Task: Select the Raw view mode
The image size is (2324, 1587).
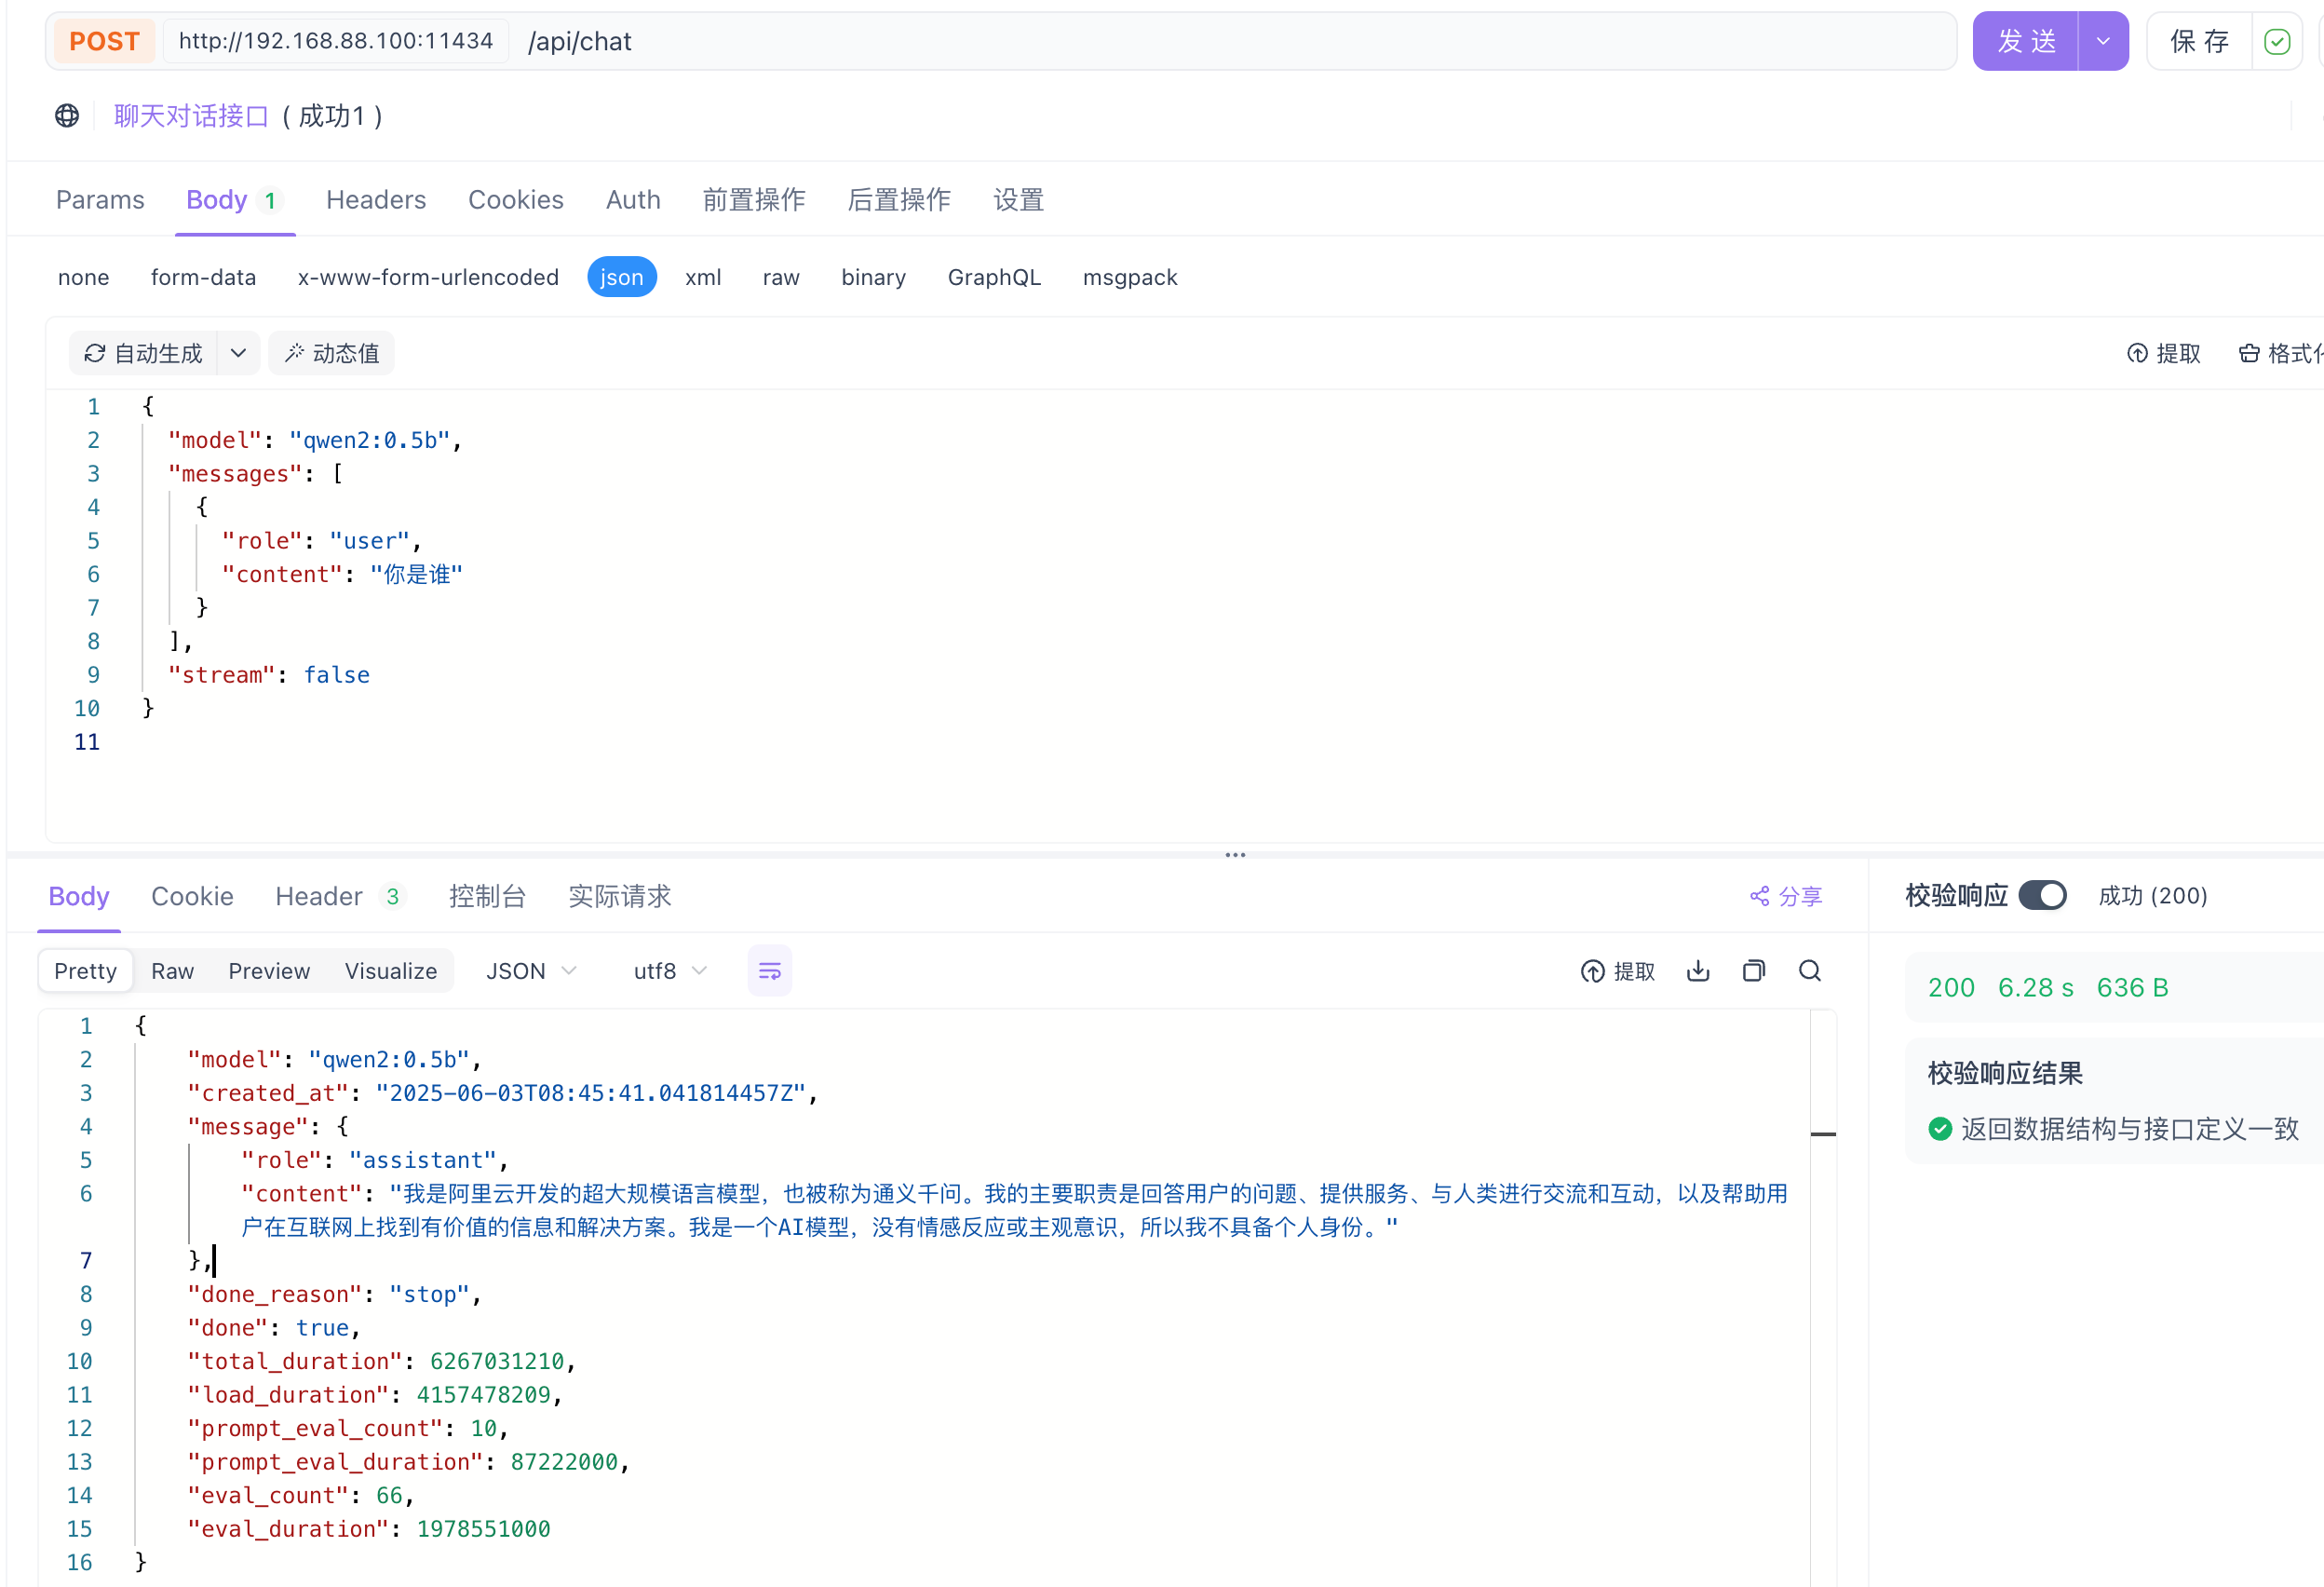Action: [x=172, y=971]
